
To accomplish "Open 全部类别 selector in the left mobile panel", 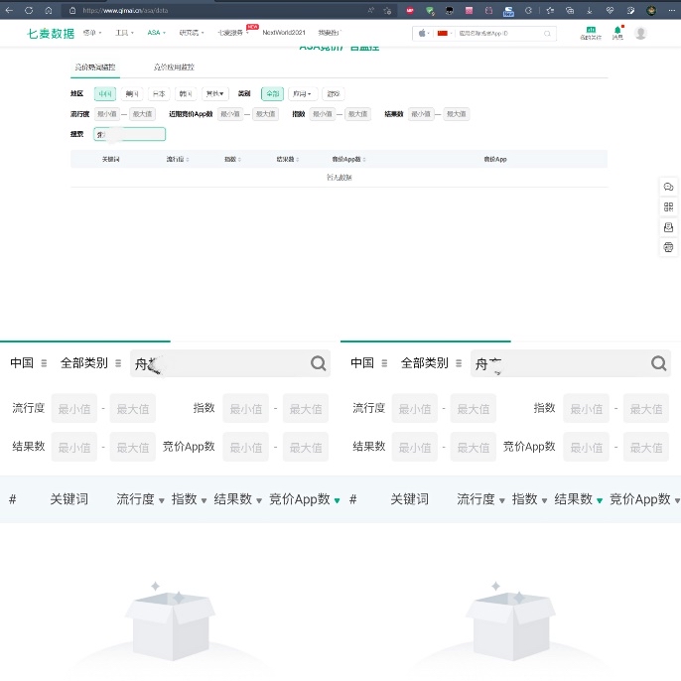I will click(90, 363).
